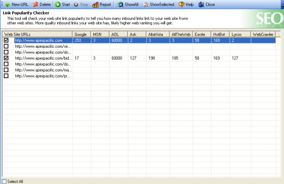Click the Delete toolbar label
The width and height of the screenshot is (284, 184).
[45, 4]
